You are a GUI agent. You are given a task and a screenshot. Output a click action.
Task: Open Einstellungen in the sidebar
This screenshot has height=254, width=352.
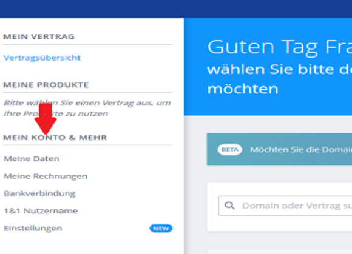(33, 228)
